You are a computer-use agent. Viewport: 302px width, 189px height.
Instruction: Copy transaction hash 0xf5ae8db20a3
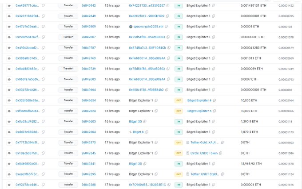pos(43,111)
